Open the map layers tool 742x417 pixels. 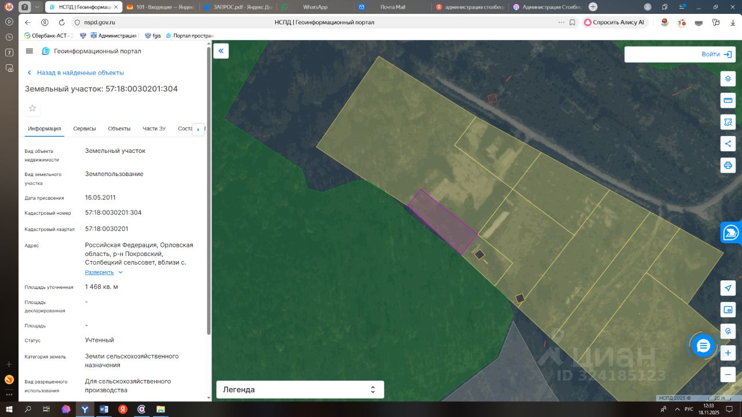[x=728, y=79]
